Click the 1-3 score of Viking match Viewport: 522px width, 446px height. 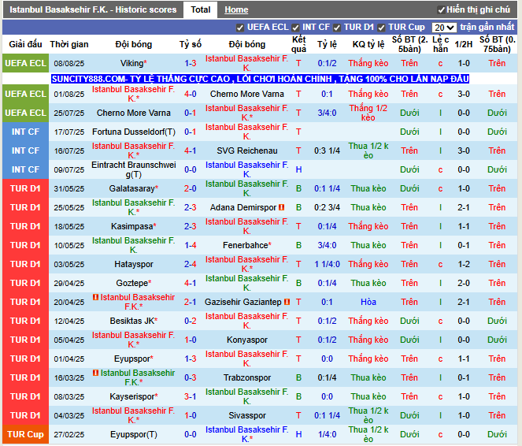[x=191, y=63]
